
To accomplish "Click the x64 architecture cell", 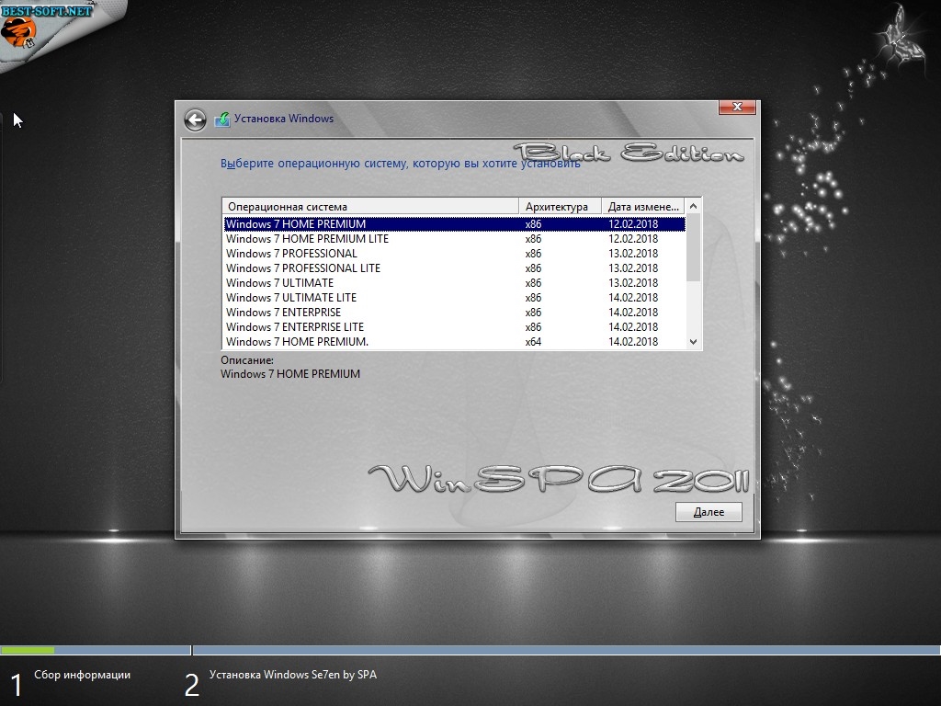I will 533,342.
